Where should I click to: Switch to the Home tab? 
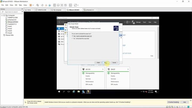click(x=29, y=10)
